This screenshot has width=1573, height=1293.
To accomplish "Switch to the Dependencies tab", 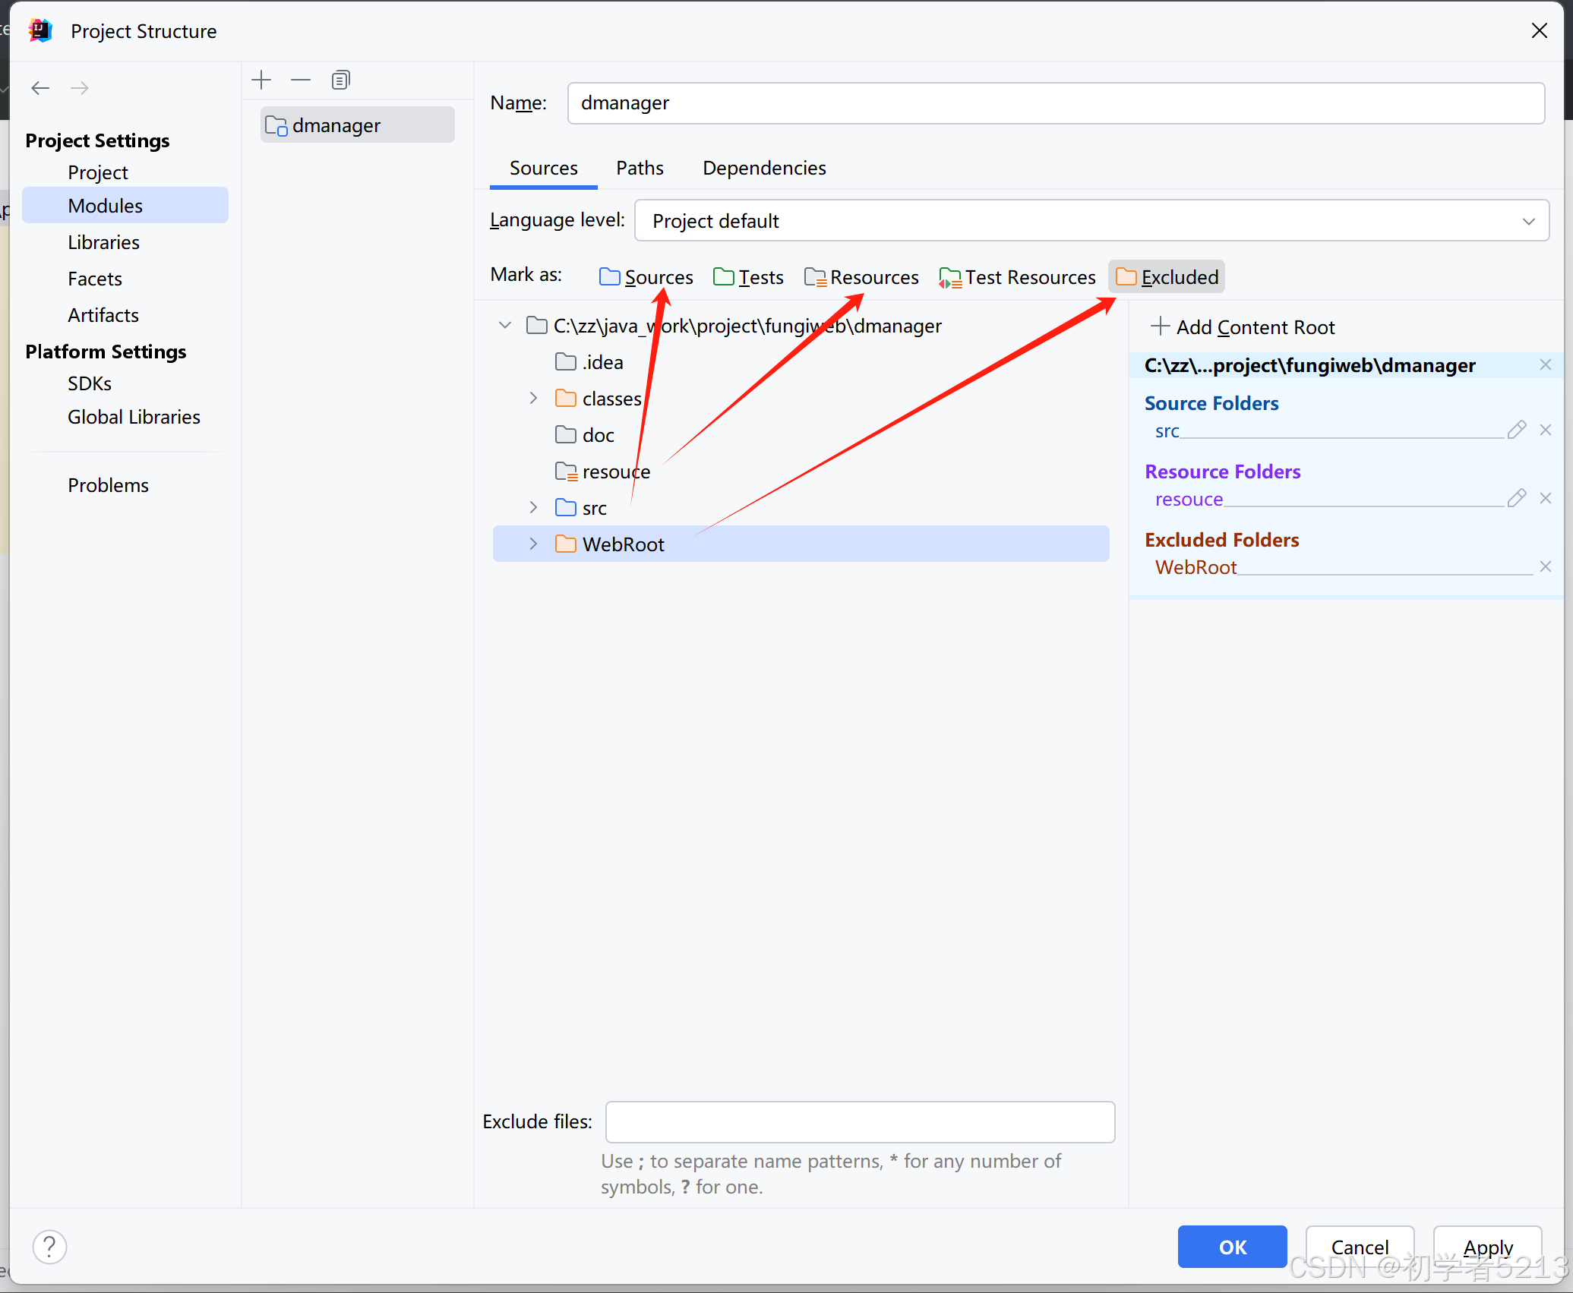I will click(764, 168).
